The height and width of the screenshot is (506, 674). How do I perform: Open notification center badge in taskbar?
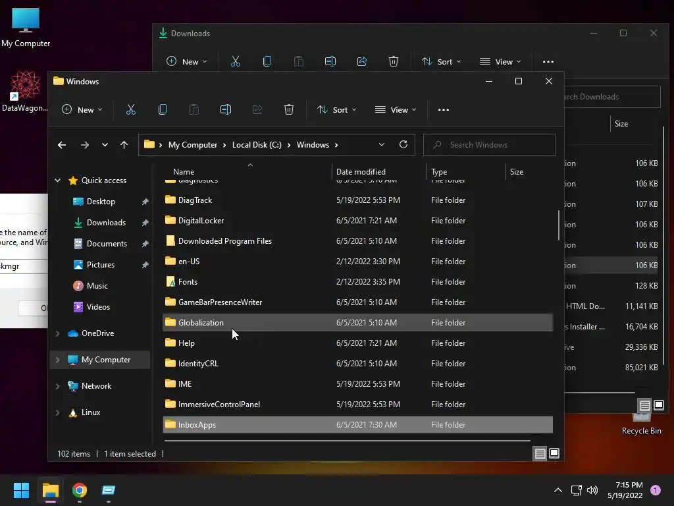pyautogui.click(x=656, y=490)
